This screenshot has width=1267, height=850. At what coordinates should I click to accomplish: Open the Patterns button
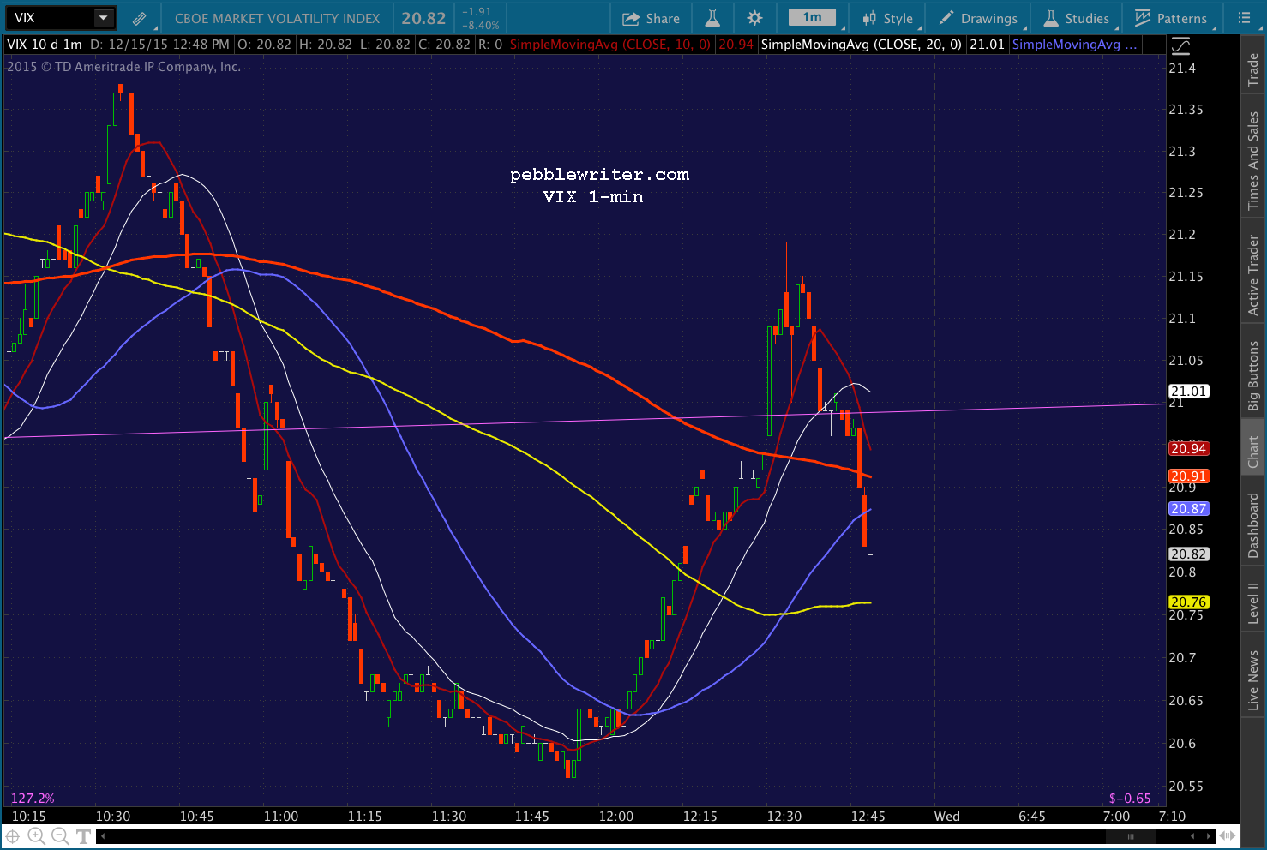[1170, 18]
